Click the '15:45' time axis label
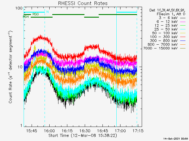Screen dimensions: 189x141 (32, 131)
